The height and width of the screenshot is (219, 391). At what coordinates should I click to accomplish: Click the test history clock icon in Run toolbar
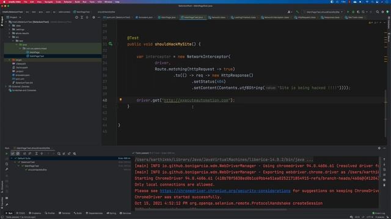[59, 154]
